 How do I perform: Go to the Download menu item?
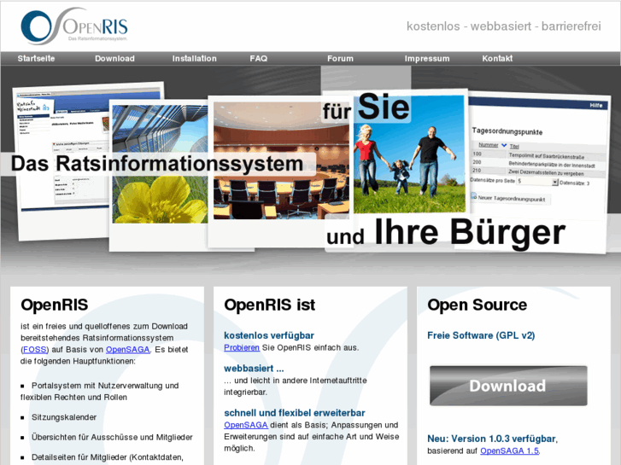point(114,59)
